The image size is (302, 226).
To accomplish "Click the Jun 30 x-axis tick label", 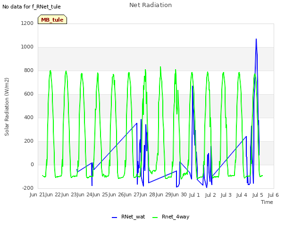I will [x=178, y=194].
